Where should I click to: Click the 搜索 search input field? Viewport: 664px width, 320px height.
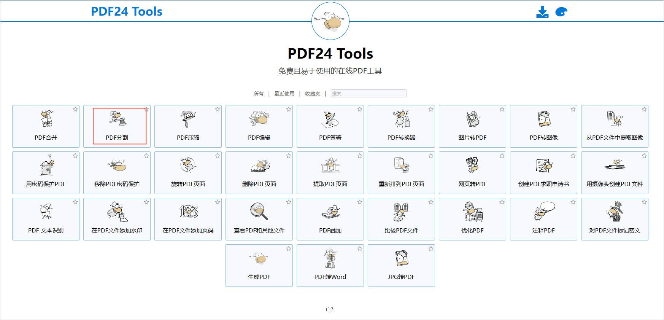[x=369, y=94]
